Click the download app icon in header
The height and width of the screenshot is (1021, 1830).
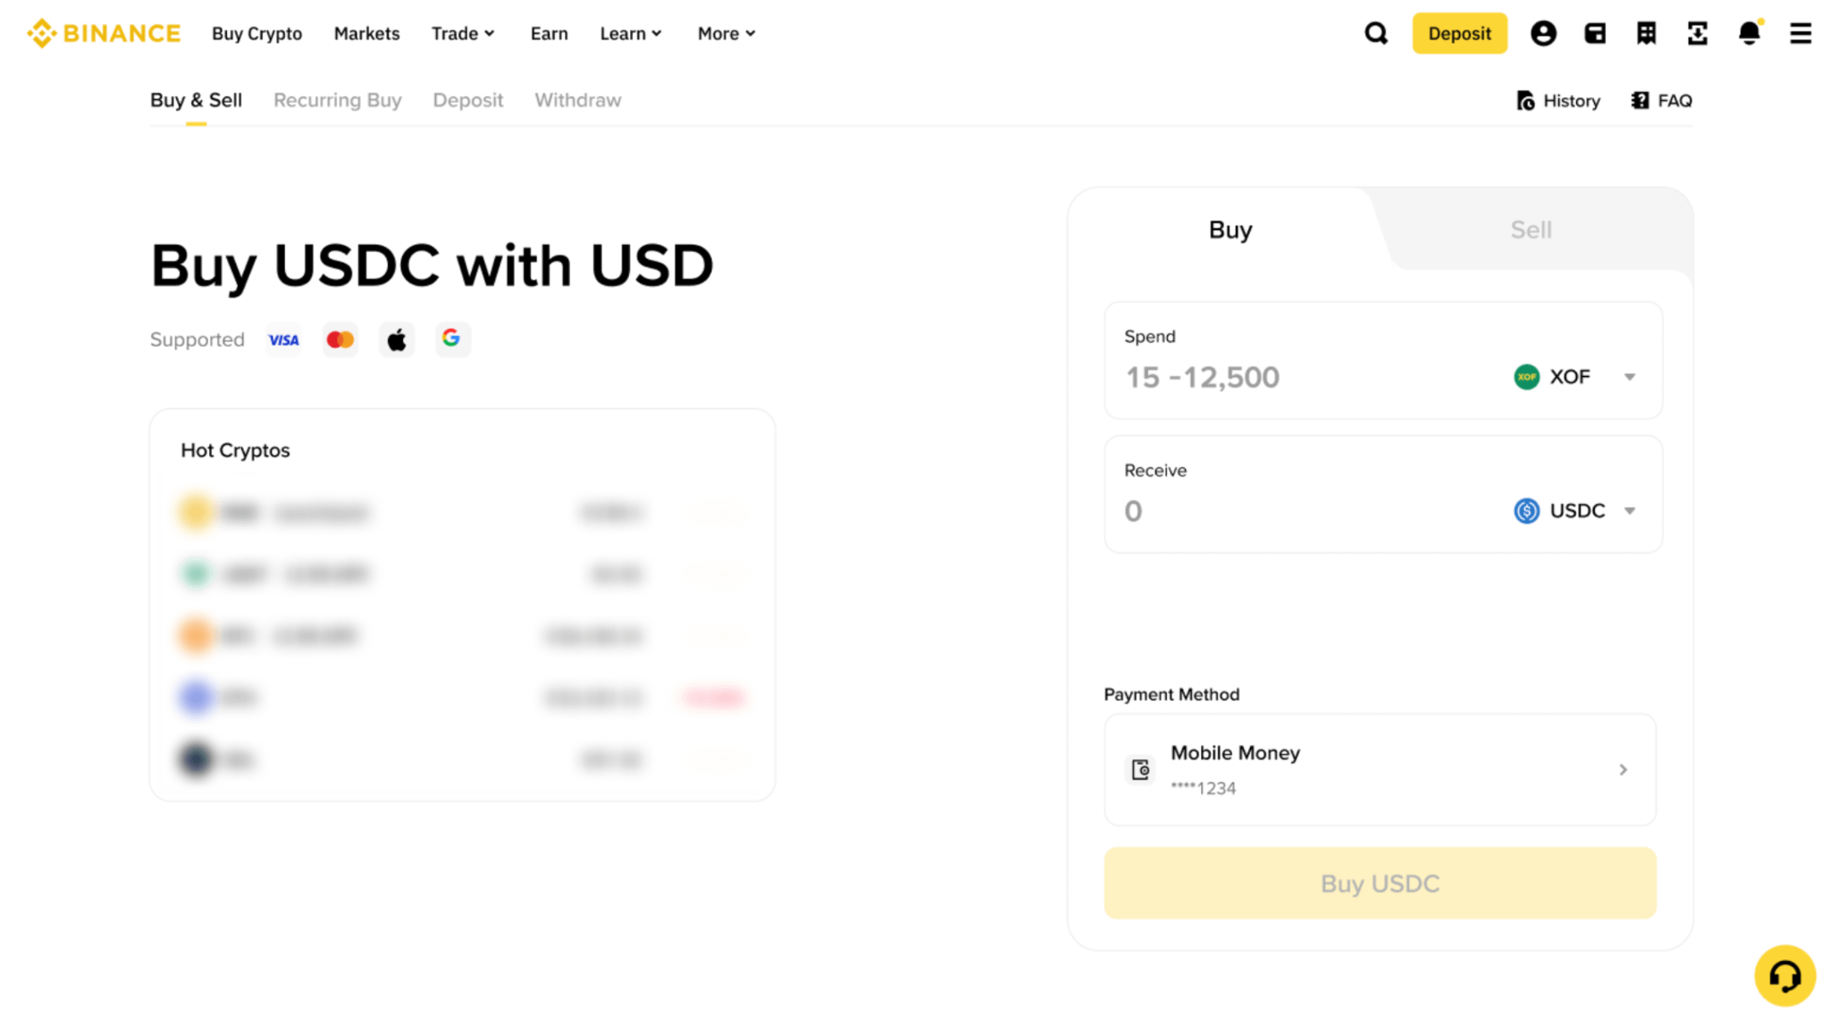pyautogui.click(x=1698, y=34)
